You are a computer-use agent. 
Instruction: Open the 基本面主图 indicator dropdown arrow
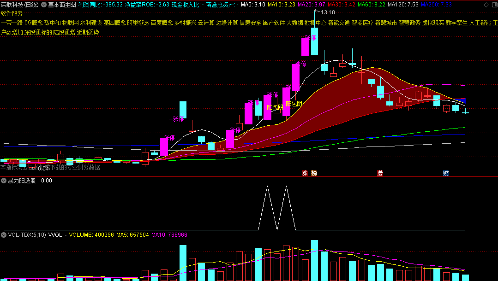pyautogui.click(x=44, y=5)
